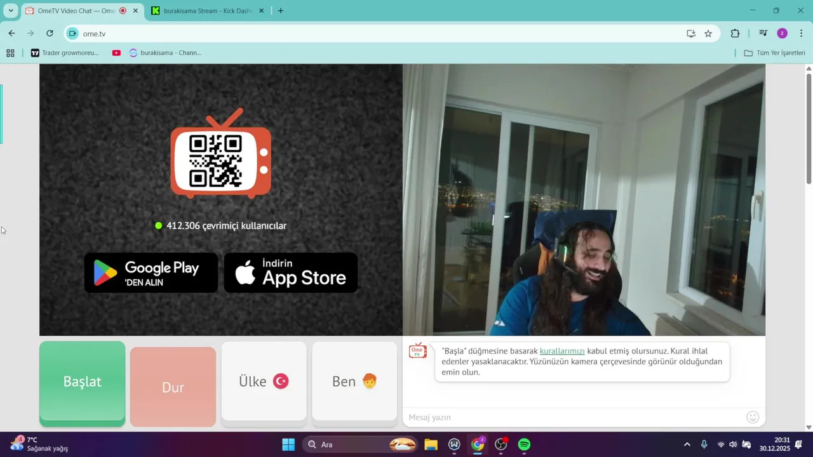
Task: Click the Mesaj yazın message field
Action: 575,417
